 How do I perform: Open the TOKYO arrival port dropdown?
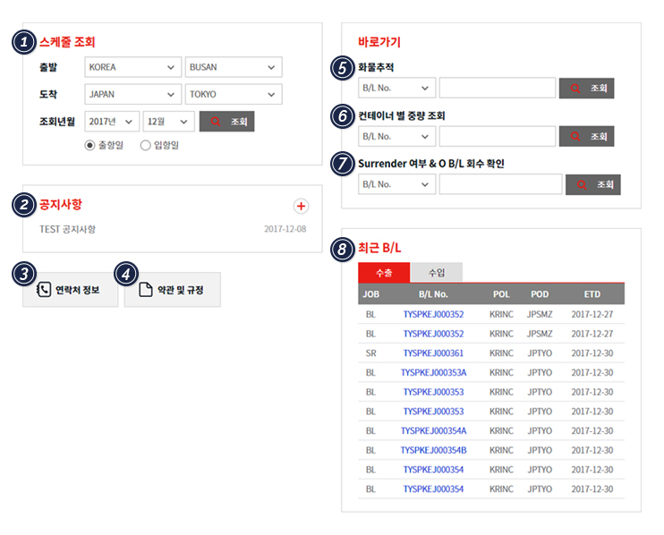tap(233, 94)
